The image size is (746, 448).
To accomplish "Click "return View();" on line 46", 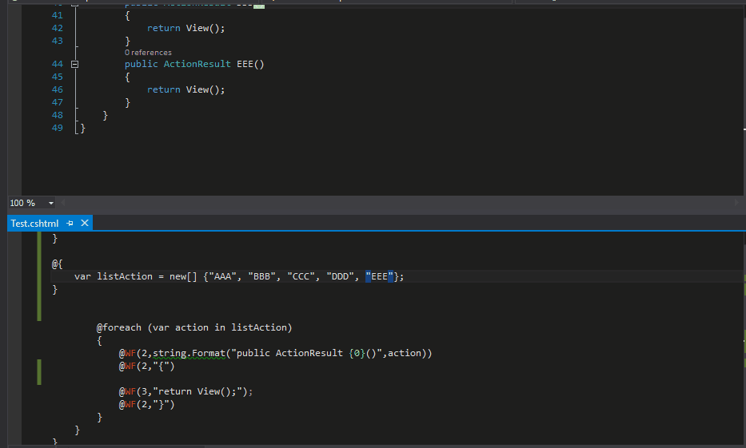I will coord(186,89).
